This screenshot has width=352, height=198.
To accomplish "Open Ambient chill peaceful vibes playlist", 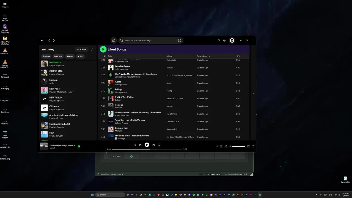I will [68, 117].
